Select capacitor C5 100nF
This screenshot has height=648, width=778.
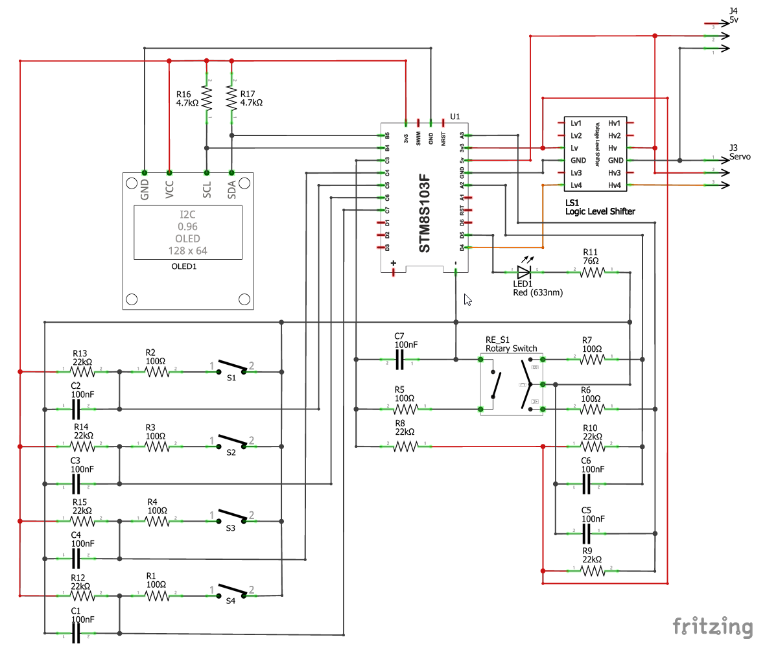pyautogui.click(x=587, y=534)
